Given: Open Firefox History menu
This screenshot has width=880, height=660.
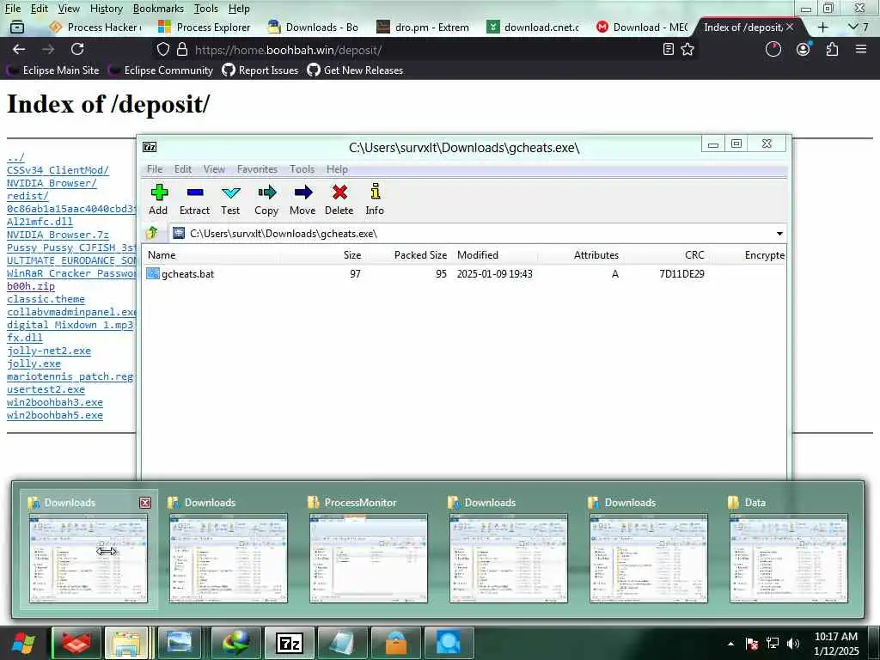Looking at the screenshot, I should pos(106,9).
